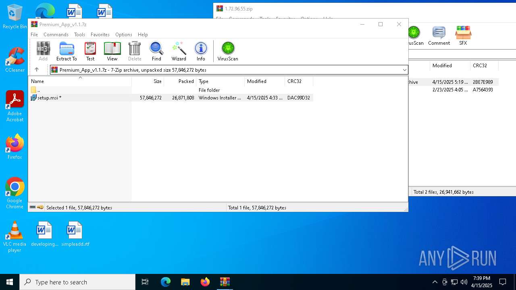Open the Tools menu
The height and width of the screenshot is (290, 516).
click(79, 35)
